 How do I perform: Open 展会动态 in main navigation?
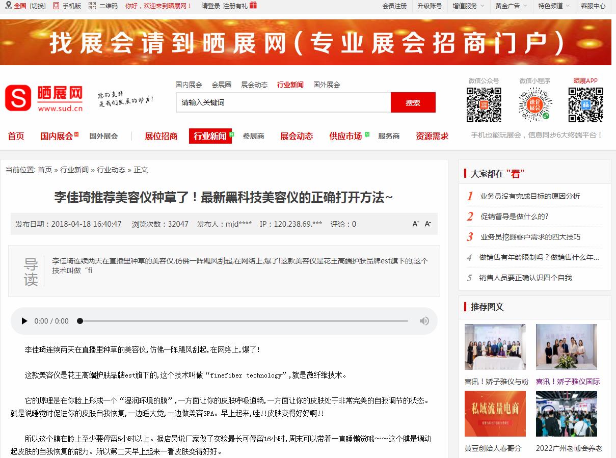(297, 136)
